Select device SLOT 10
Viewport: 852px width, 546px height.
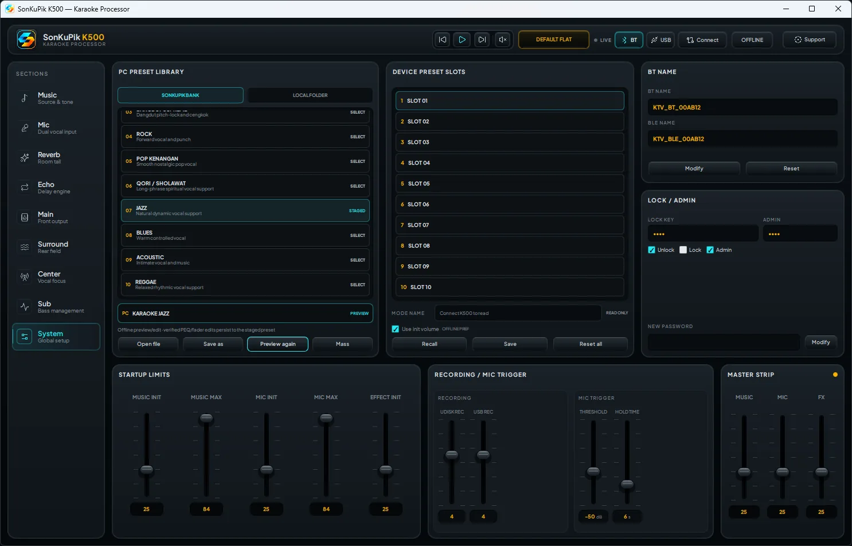510,287
